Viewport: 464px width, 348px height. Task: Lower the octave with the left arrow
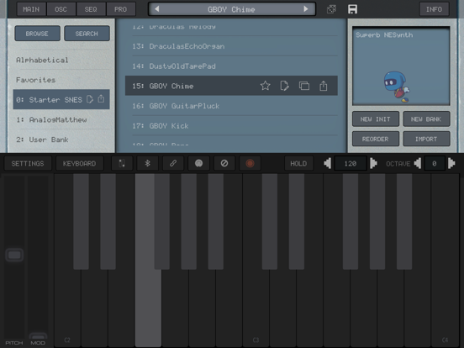click(x=418, y=163)
